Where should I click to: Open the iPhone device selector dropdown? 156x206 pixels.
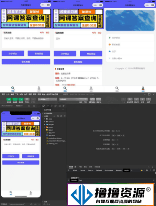(x=7, y=106)
